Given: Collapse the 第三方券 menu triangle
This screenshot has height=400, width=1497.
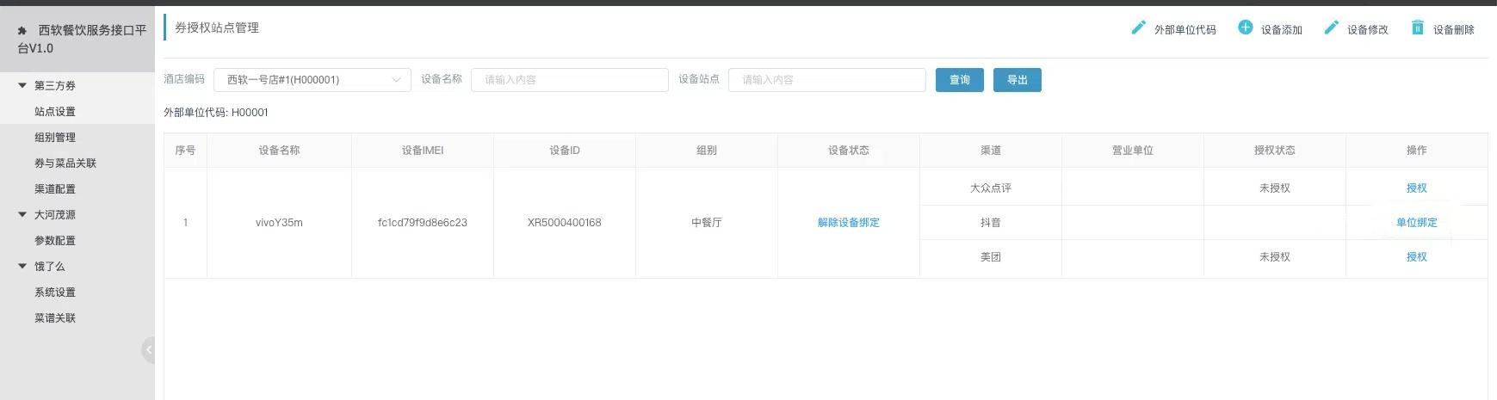Looking at the screenshot, I should pyautogui.click(x=22, y=85).
